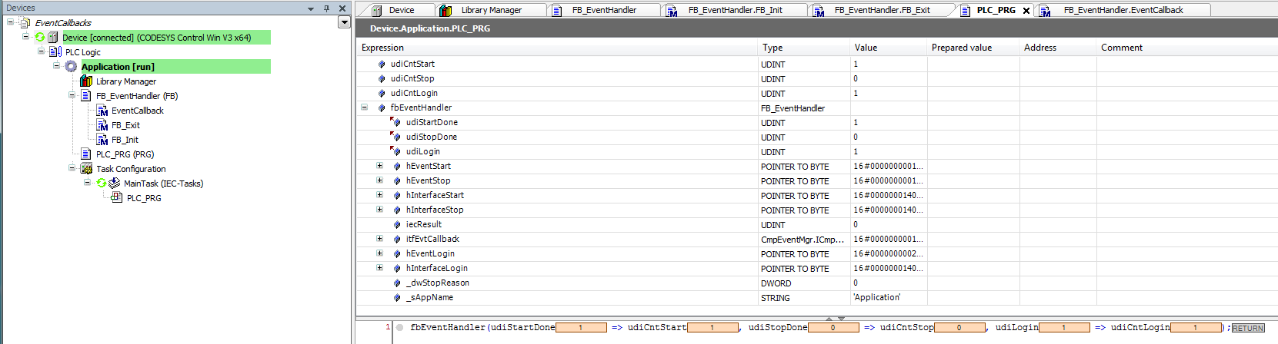
Task: Expand the hEventStart pointer row
Action: tap(379, 166)
